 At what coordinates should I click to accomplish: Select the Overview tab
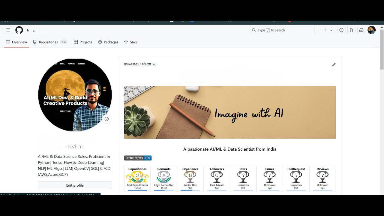pyautogui.click(x=16, y=42)
